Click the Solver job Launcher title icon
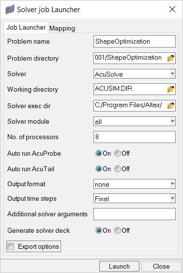183x273 pixels. (x=10, y=10)
